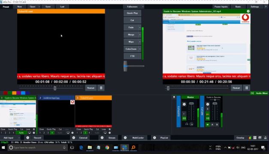The image size is (269, 154).
Task: Click headphones icon in Master audio channel
Action: (x=187, y=124)
